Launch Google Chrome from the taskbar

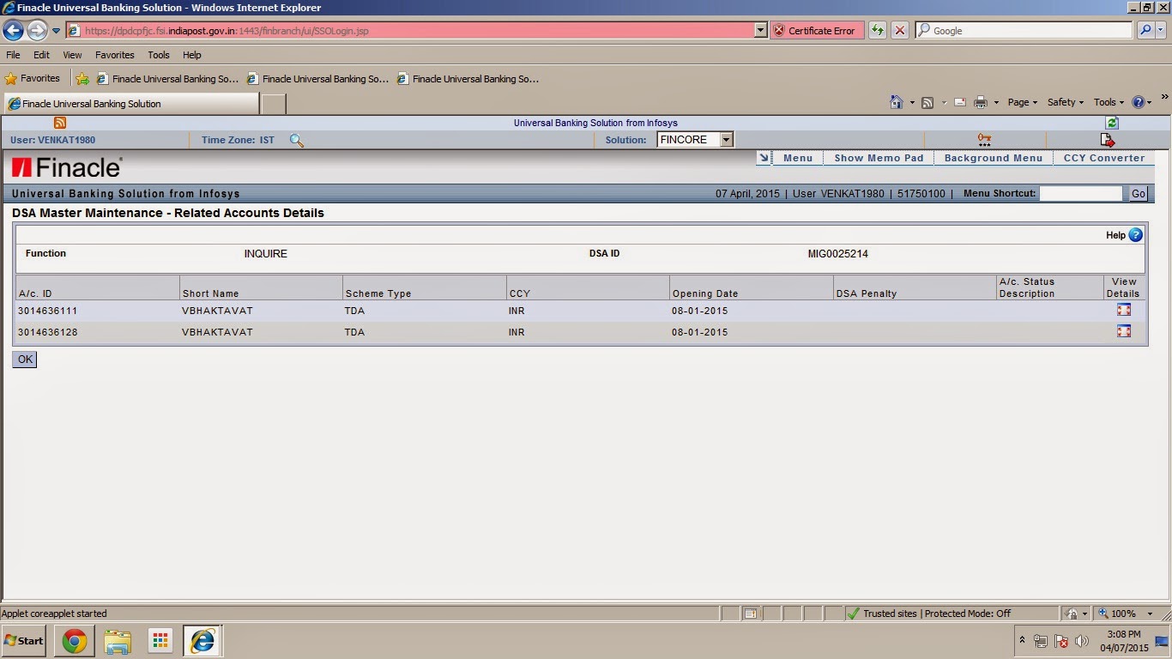(x=74, y=640)
